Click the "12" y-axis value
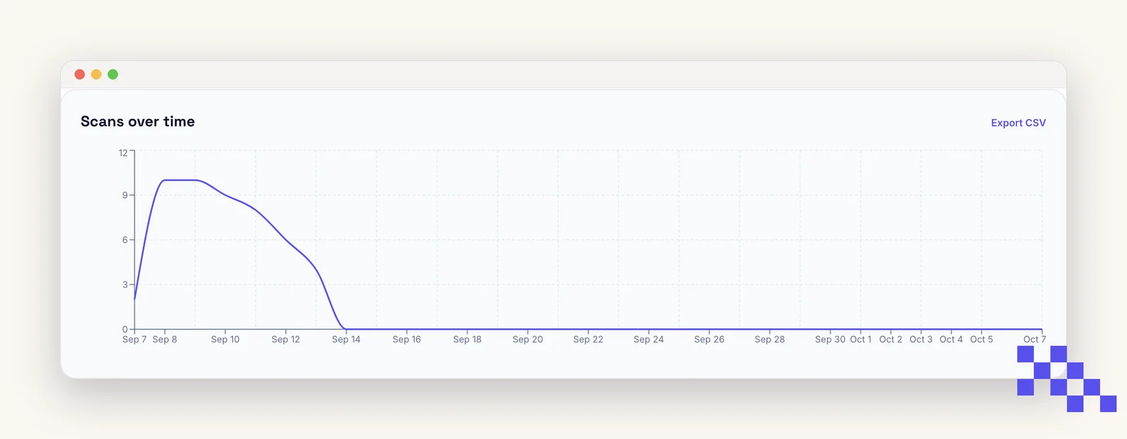Viewport: 1127px width, 439px height. 123,152
